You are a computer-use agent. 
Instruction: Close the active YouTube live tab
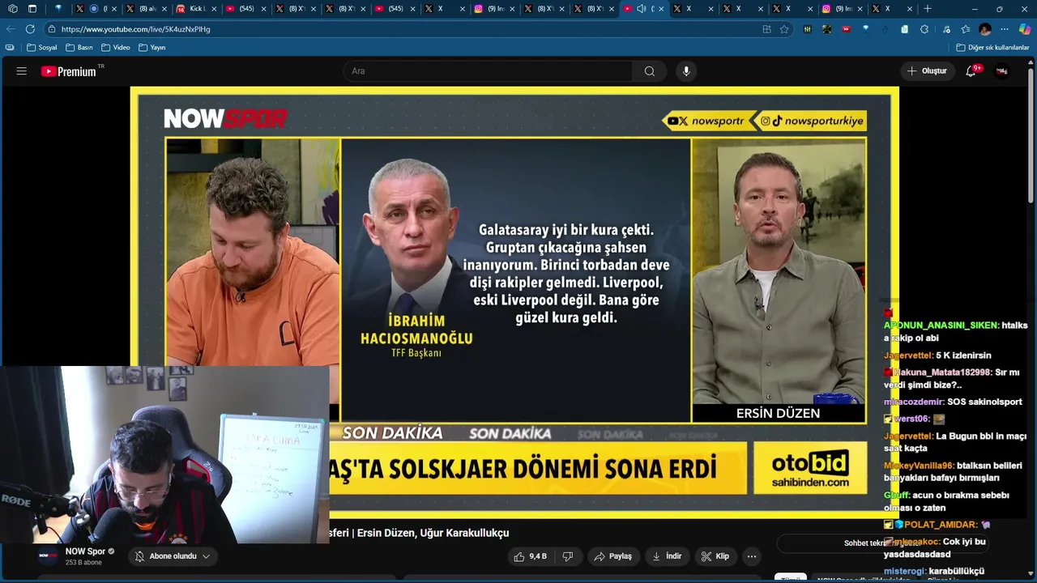pos(662,9)
